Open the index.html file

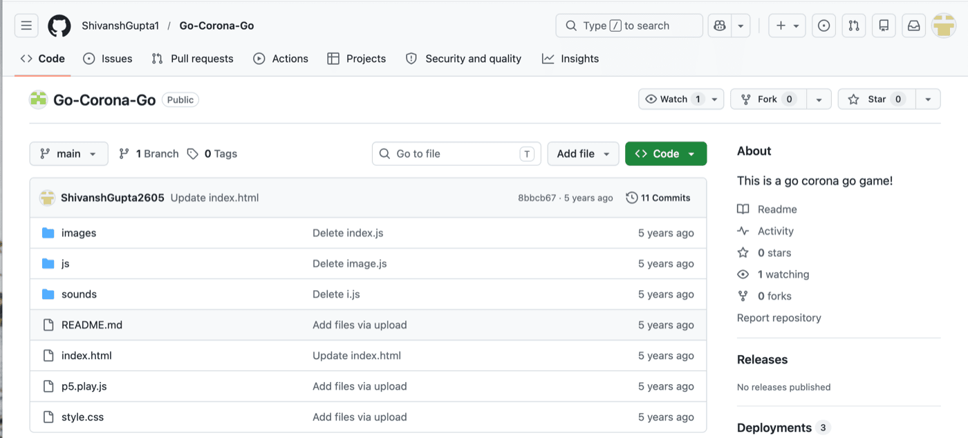tap(86, 356)
